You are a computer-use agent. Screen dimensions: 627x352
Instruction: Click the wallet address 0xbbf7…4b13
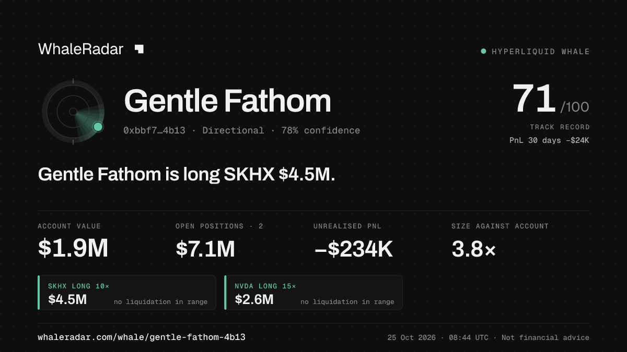pos(154,130)
